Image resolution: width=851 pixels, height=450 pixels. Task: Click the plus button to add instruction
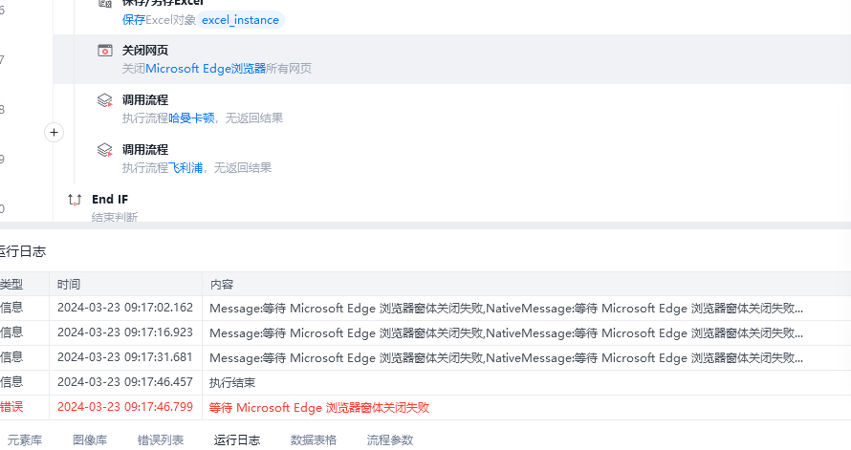tap(55, 133)
